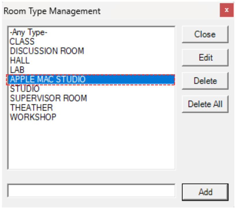Select CLASS in the room type list
The image size is (236, 208).
[x=22, y=42]
